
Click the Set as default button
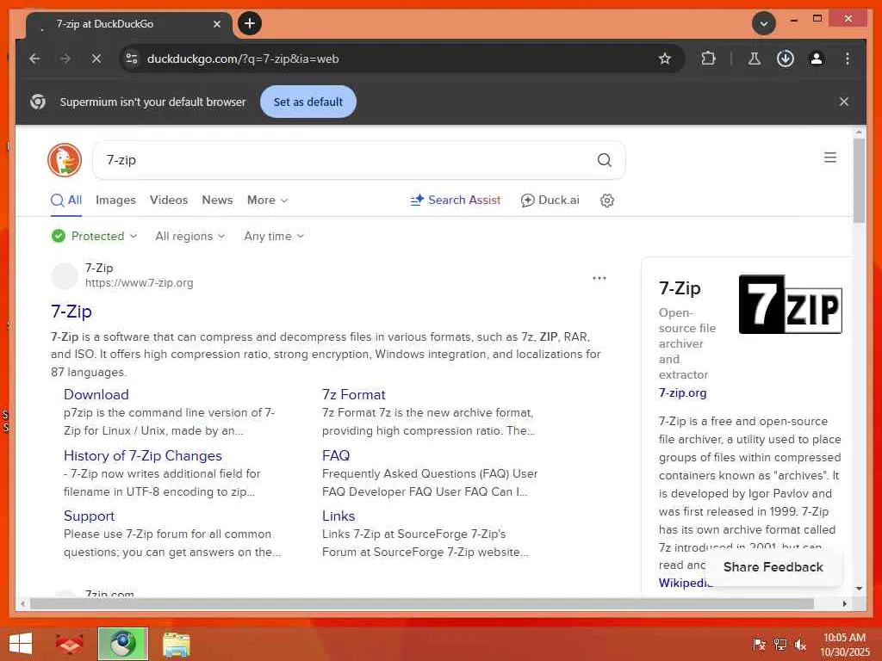pos(308,102)
